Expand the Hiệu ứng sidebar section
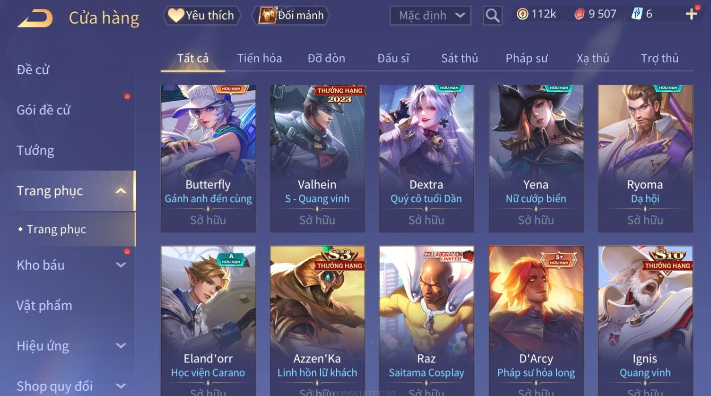This screenshot has width=711, height=396. (x=121, y=346)
